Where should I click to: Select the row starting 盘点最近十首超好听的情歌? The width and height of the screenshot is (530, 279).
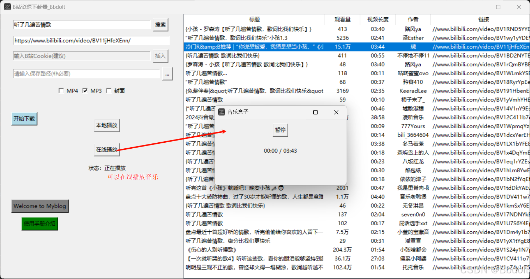tap(357, 232)
